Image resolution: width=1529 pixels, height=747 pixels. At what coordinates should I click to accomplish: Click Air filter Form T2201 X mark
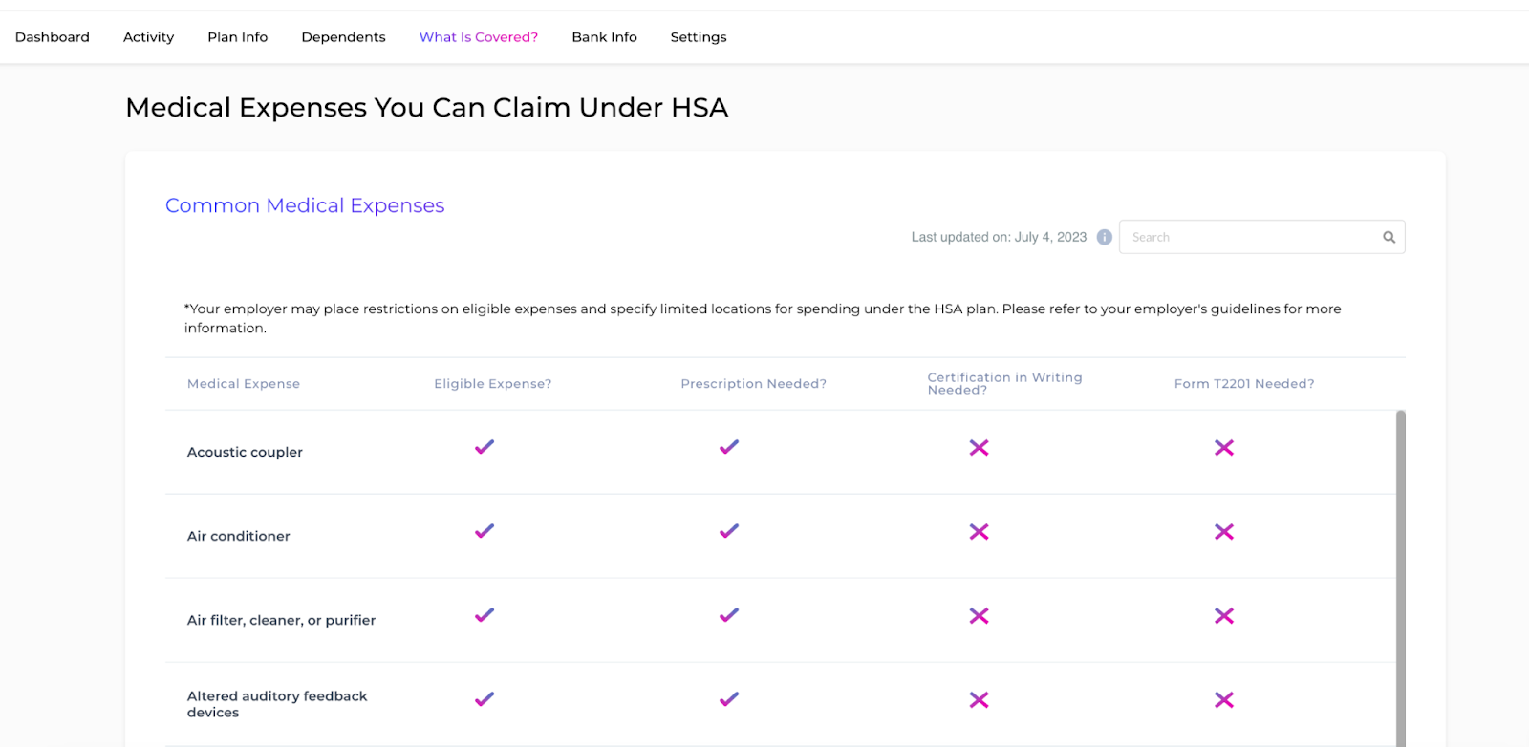(x=1223, y=616)
